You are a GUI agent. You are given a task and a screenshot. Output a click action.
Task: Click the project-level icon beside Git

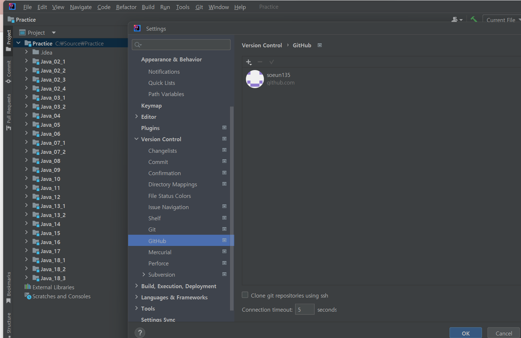[x=224, y=229]
